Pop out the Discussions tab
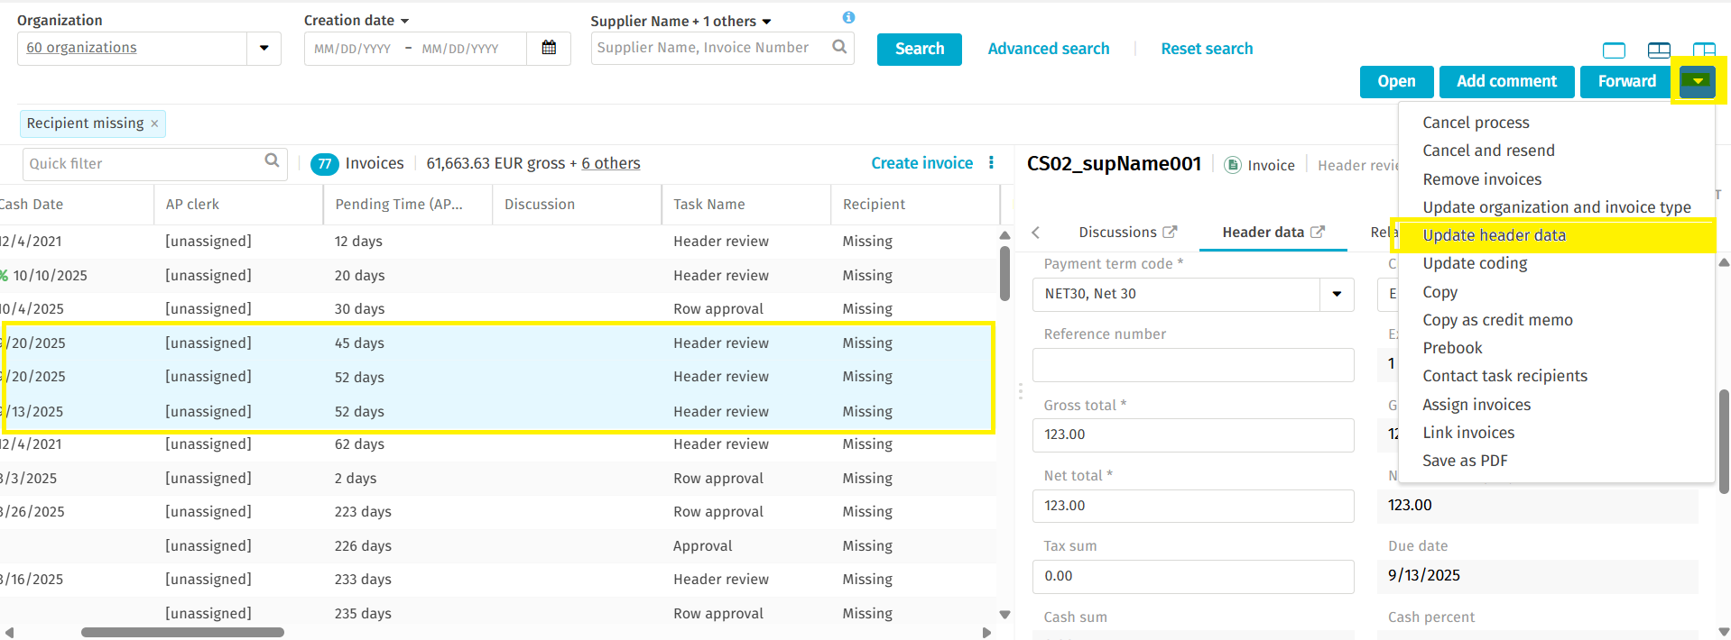 point(1170,233)
